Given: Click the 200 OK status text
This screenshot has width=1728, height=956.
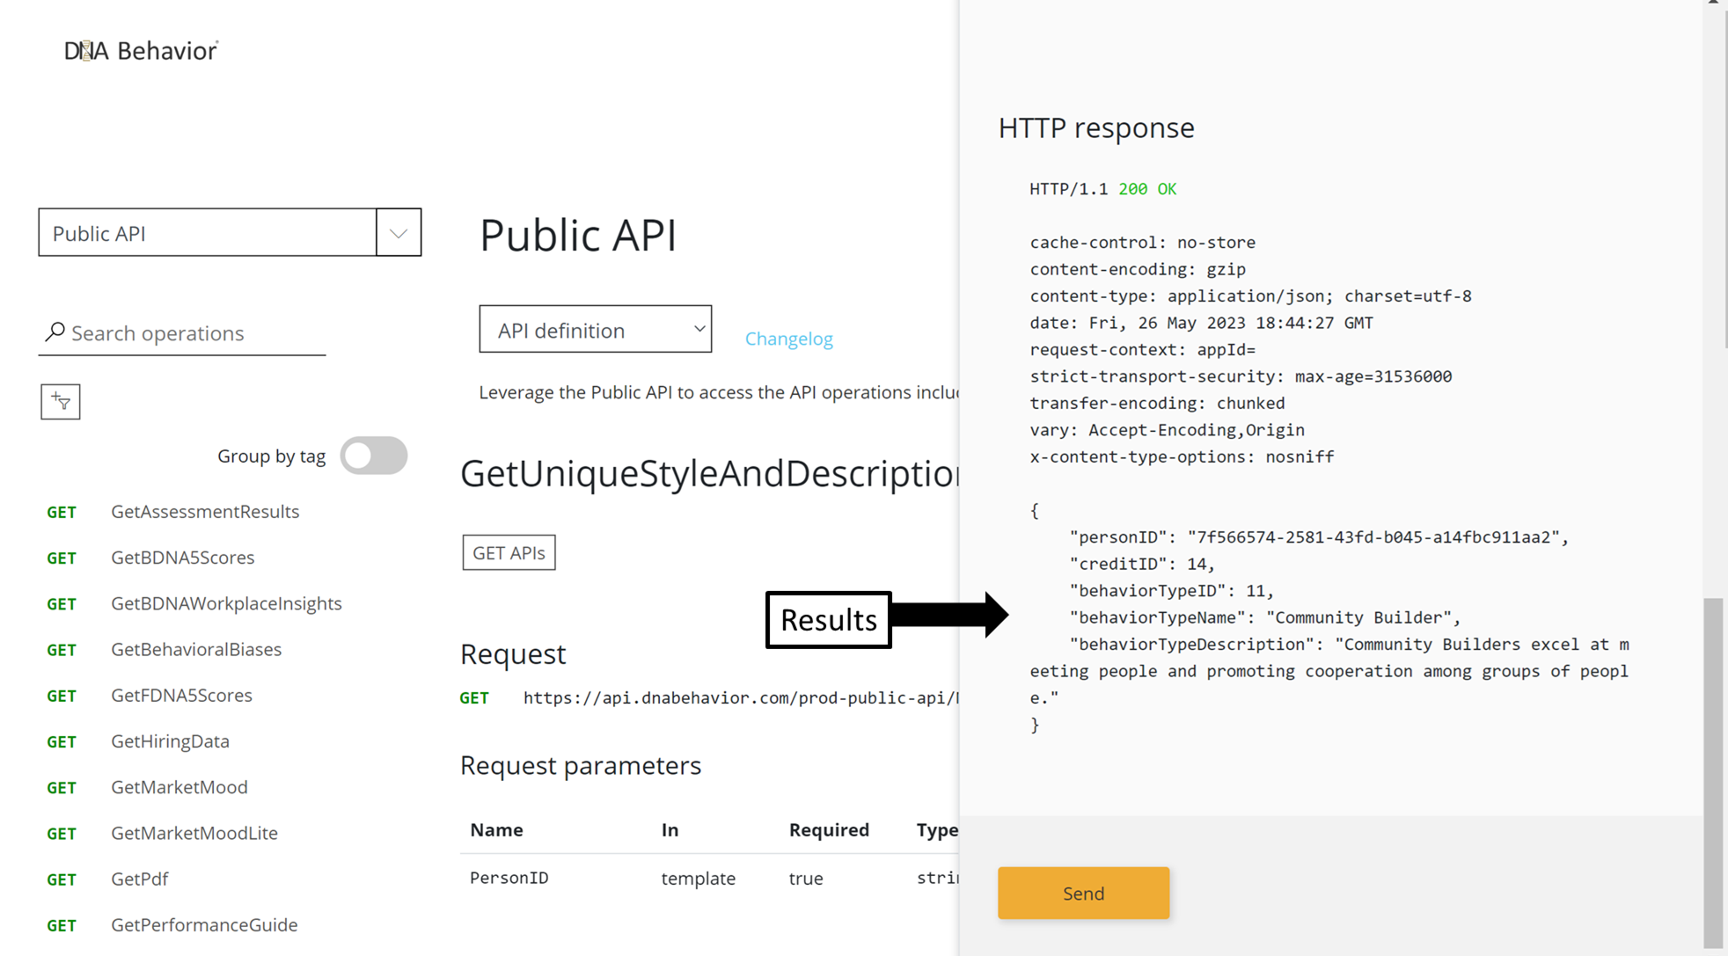Looking at the screenshot, I should click(x=1147, y=189).
